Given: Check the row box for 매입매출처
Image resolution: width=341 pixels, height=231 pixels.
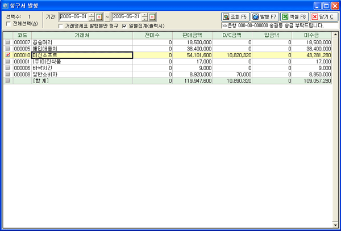Looking at the screenshot, I should [x=8, y=49].
